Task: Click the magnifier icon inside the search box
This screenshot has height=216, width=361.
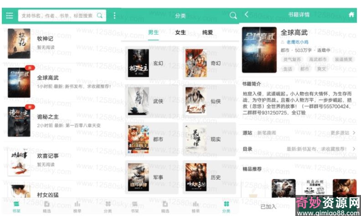Action: click(x=100, y=16)
